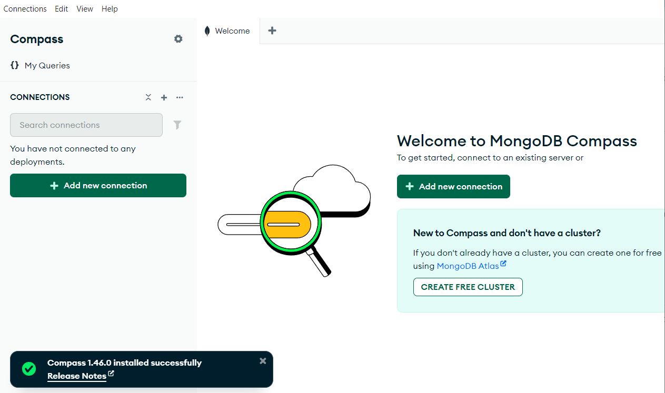Image resolution: width=665 pixels, height=393 pixels.
Task: Click the CREATE FREE CLUSTER button
Action: coord(468,287)
